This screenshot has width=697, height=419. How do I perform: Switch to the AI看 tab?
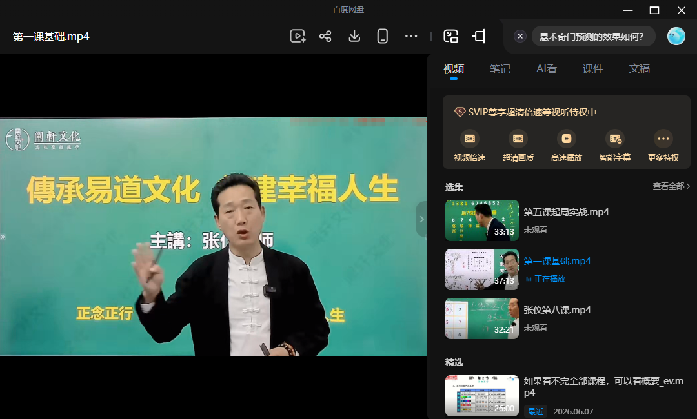point(547,69)
